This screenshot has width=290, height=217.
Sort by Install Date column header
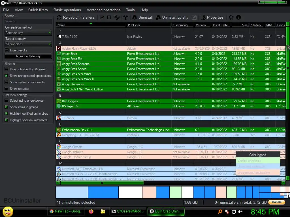click(x=221, y=25)
